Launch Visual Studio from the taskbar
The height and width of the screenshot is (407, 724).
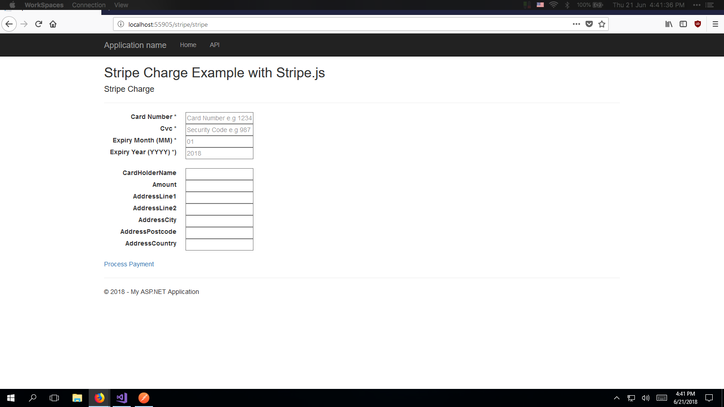pos(121,398)
